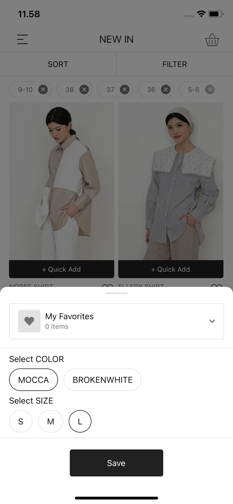The width and height of the screenshot is (233, 504).
Task: Save the favorite selection
Action: click(116, 463)
